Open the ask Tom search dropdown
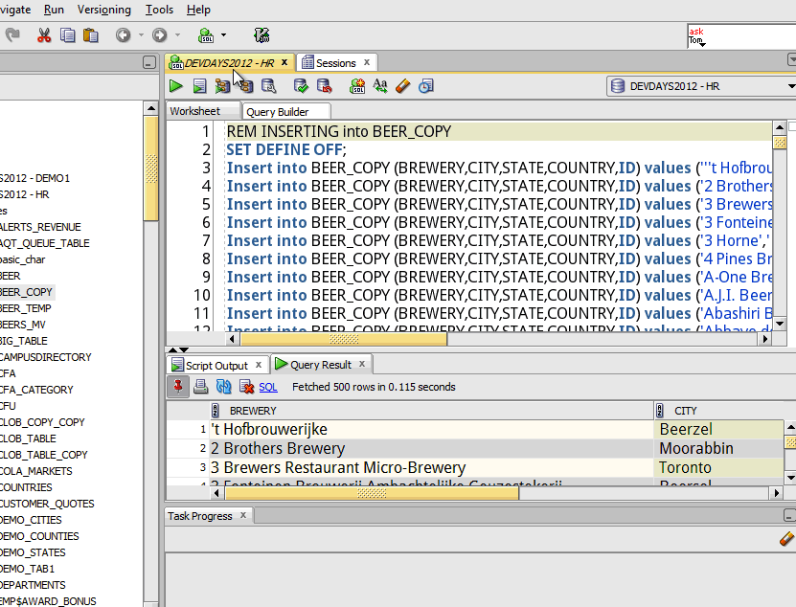Image resolution: width=796 pixels, height=607 pixels. [702, 45]
